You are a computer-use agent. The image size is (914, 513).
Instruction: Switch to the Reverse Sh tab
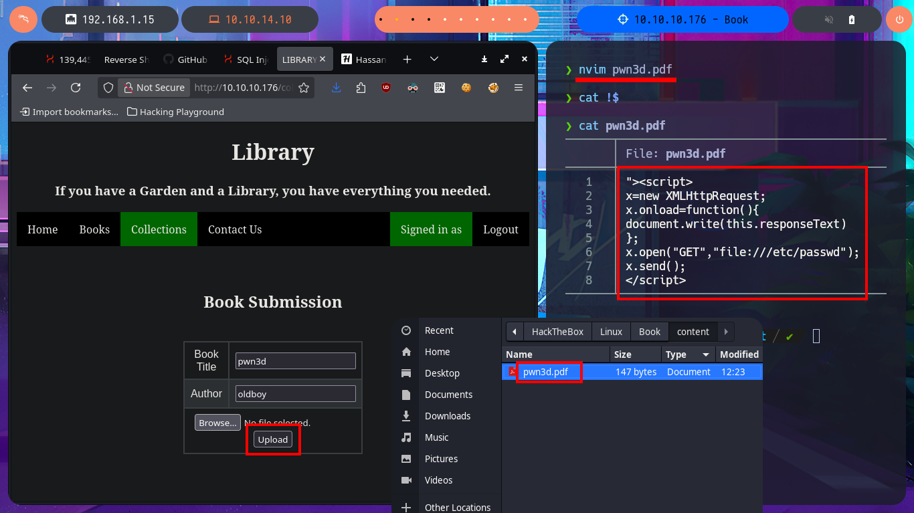[125, 60]
